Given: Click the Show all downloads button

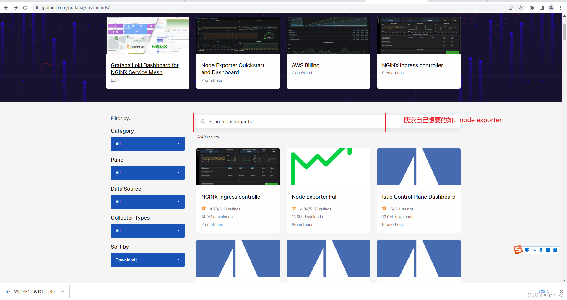Looking at the screenshot, I should point(545,291).
